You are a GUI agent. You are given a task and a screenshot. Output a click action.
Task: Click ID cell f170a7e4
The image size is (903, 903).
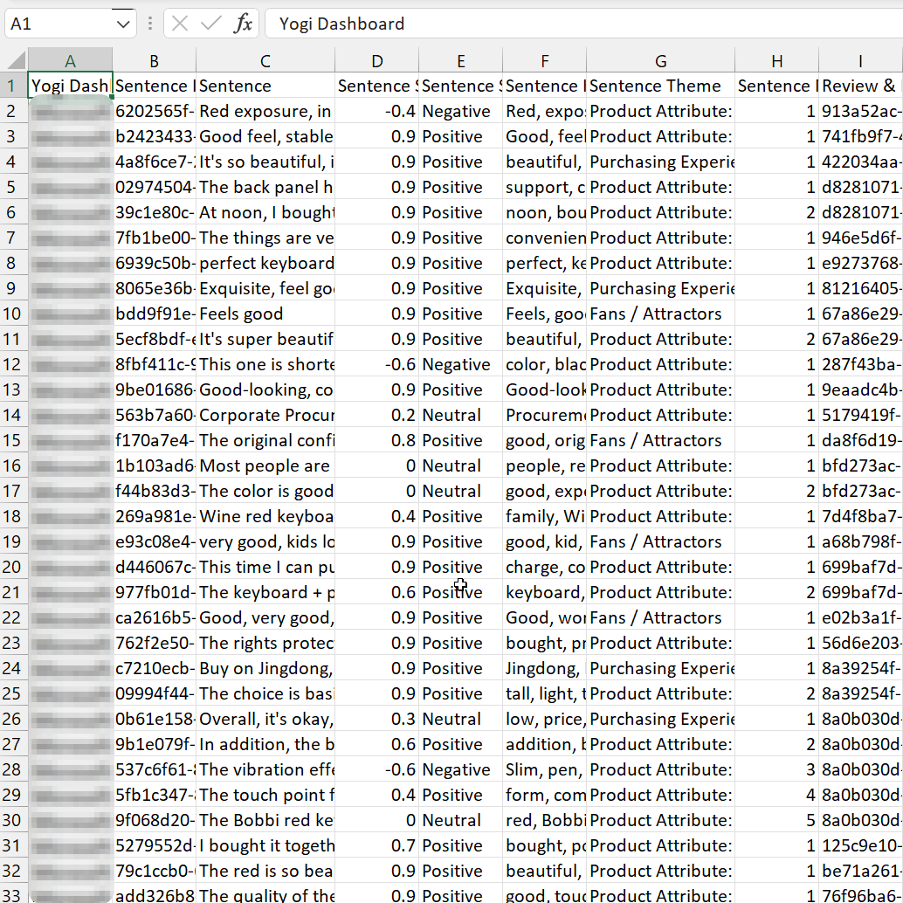pyautogui.click(x=154, y=440)
